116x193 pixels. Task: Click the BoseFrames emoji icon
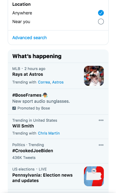(45, 95)
